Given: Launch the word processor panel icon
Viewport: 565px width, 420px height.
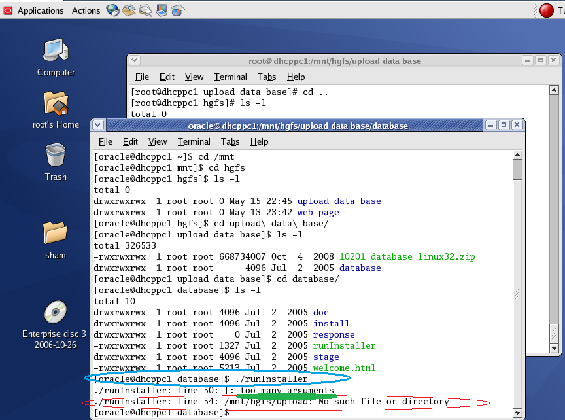Looking at the screenshot, I should tap(145, 10).
